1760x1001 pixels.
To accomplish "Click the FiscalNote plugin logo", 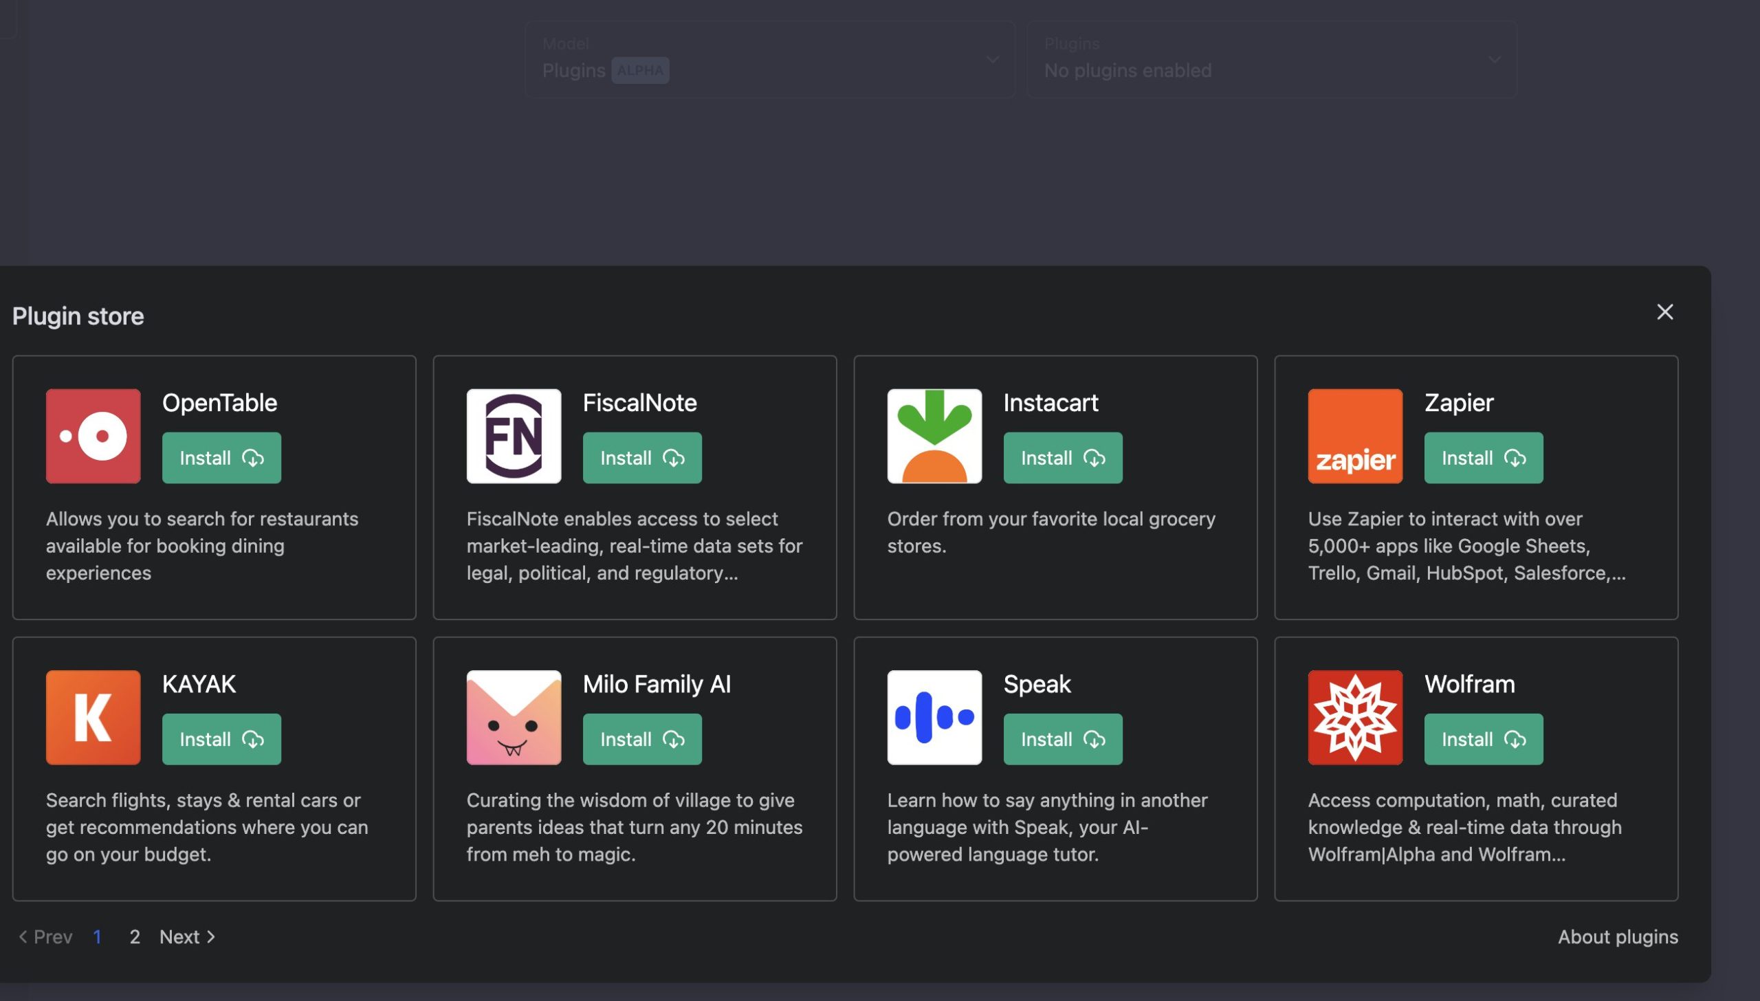I will click(x=514, y=435).
